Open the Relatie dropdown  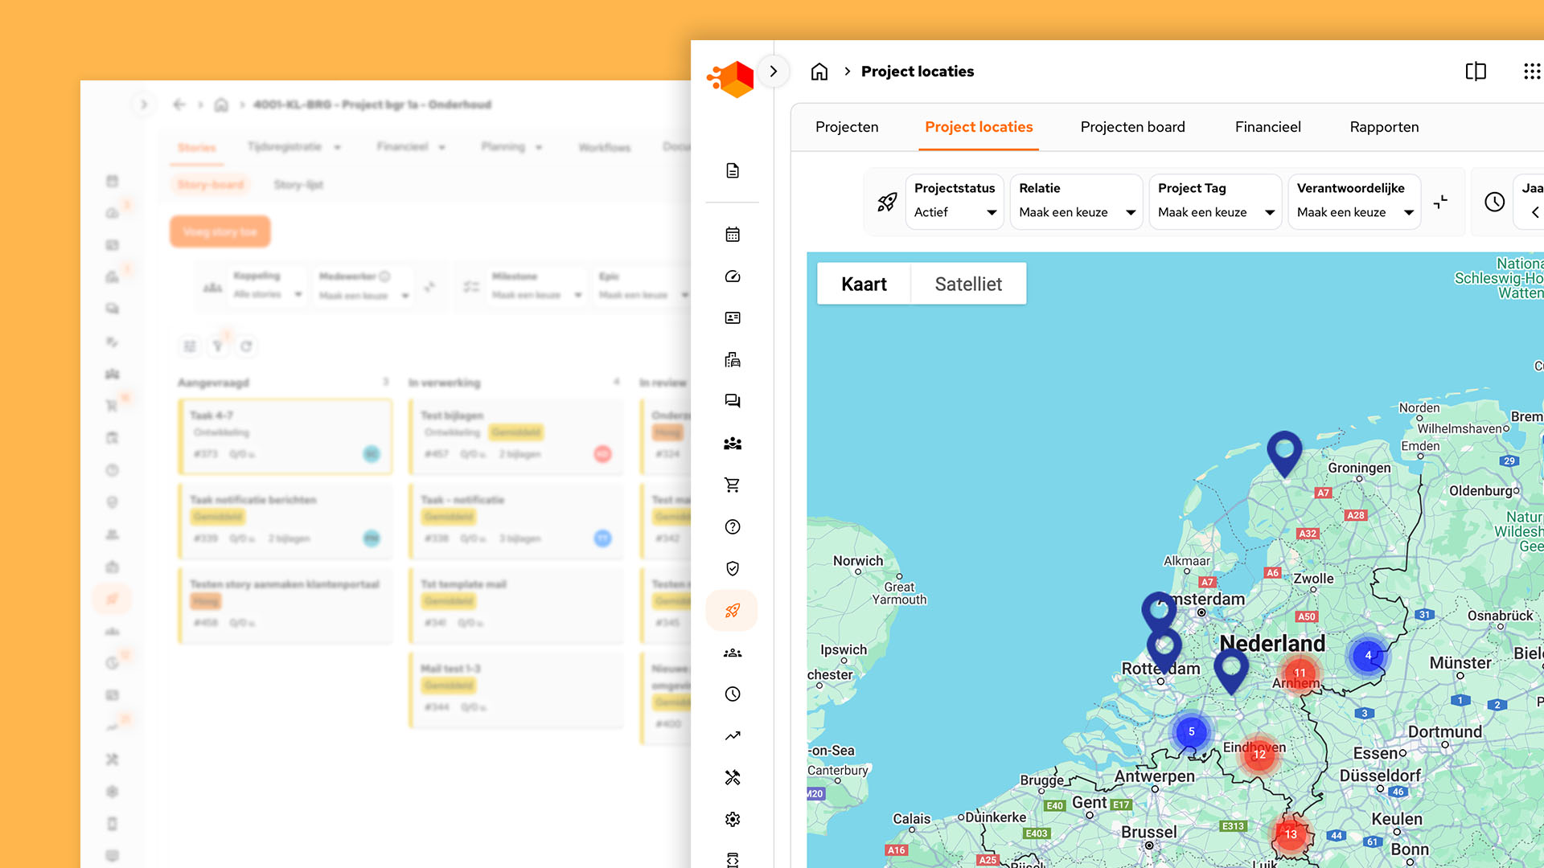click(x=1076, y=212)
